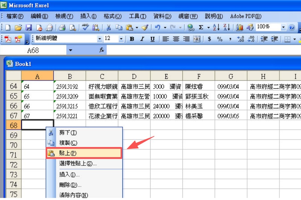Open the font name dropdown
The height and width of the screenshot is (200, 301).
pos(100,39)
